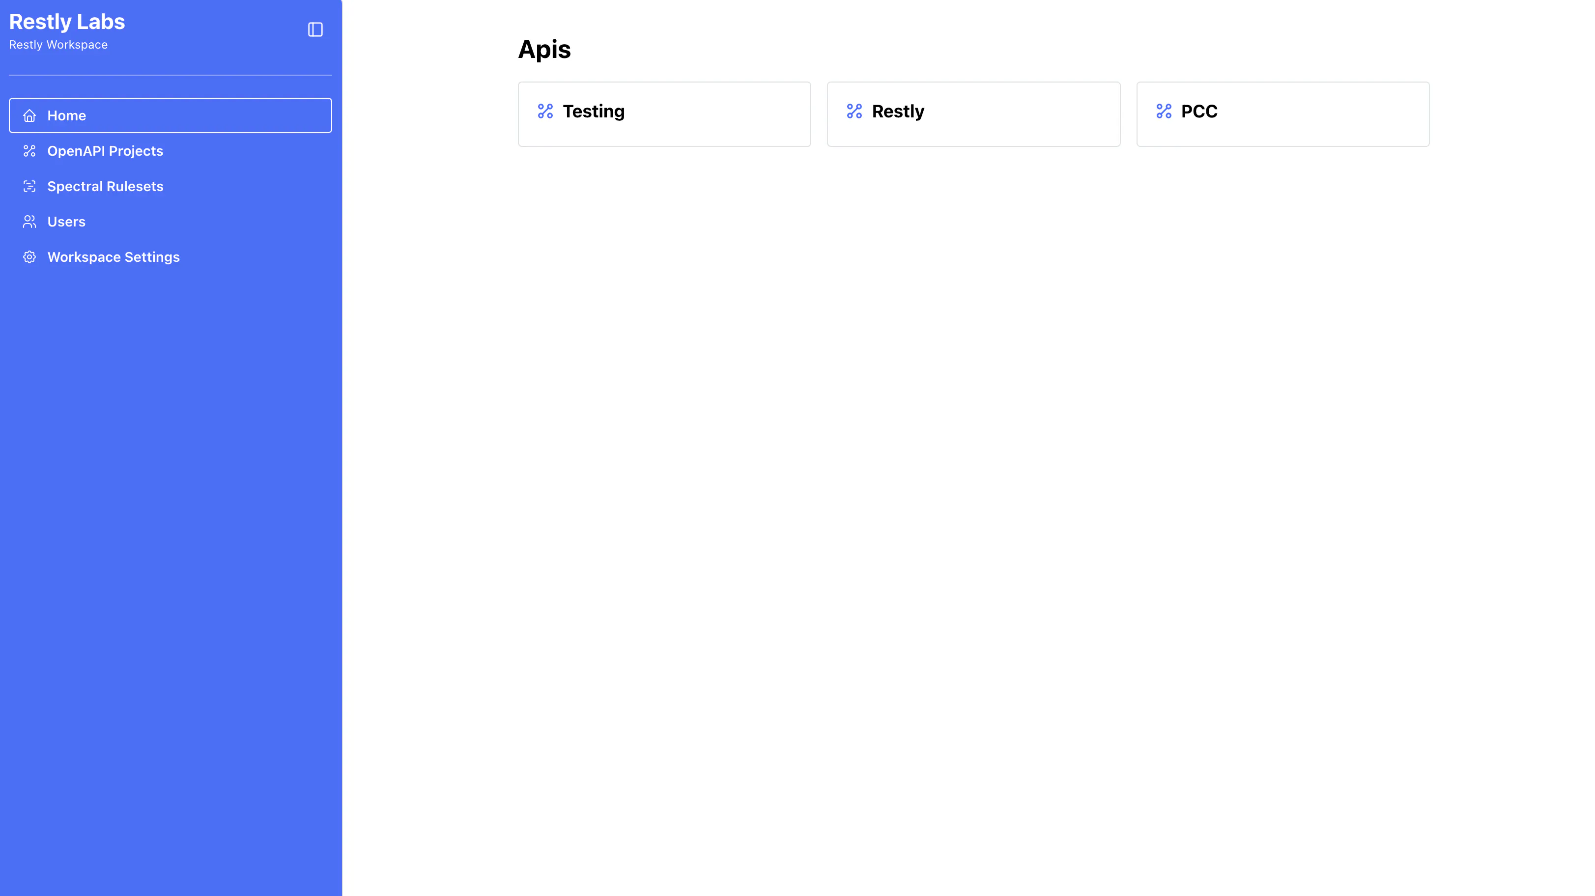Collapse the sidebar with the panel toggle icon
1595x896 pixels.
click(x=315, y=29)
